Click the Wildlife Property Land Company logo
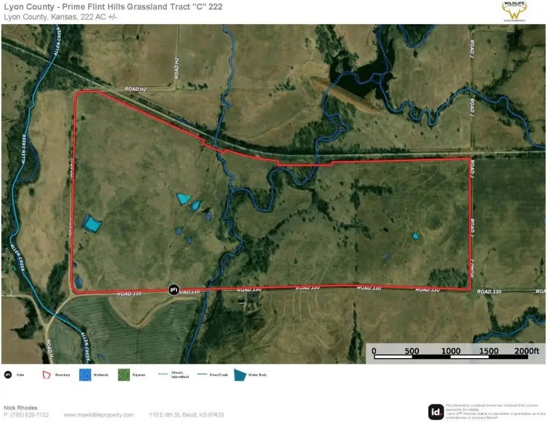The width and height of the screenshot is (547, 422). (x=514, y=11)
